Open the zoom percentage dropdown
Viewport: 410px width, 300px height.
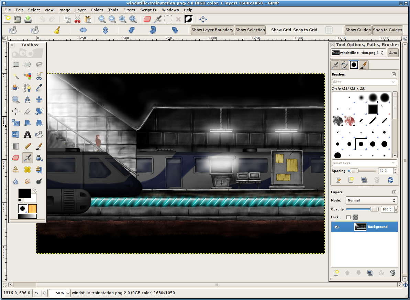(59, 293)
